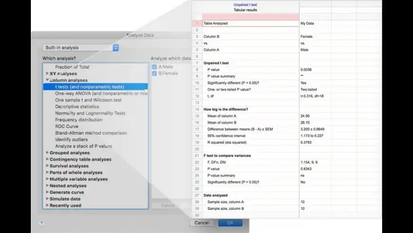Select ROC Curve analysis
The image size is (413, 233).
point(66,126)
